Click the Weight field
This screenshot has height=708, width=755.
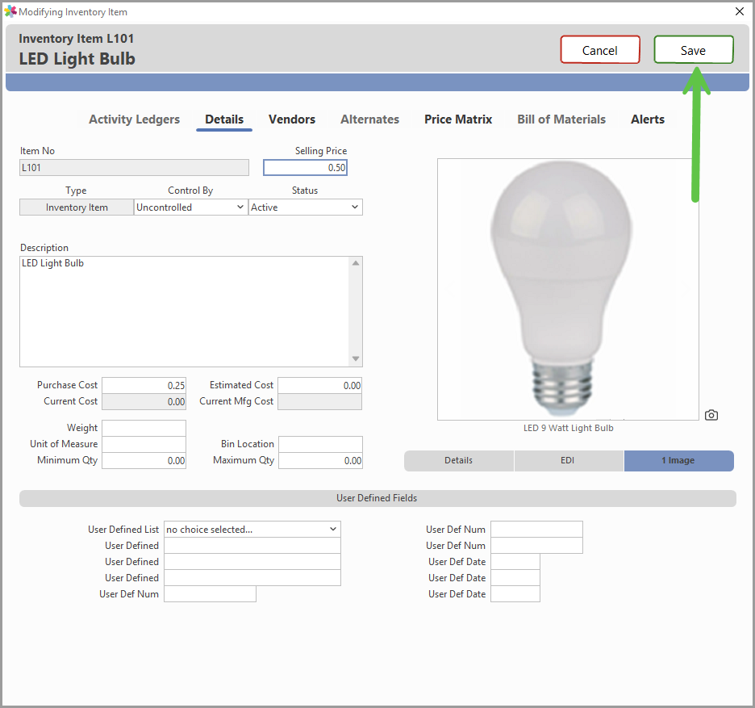click(144, 428)
